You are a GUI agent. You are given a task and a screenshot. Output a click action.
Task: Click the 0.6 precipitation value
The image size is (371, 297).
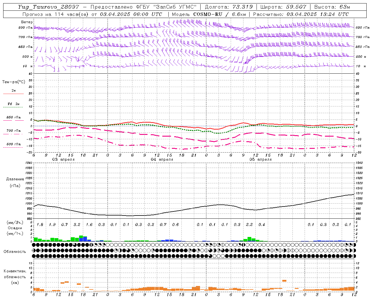175,224
